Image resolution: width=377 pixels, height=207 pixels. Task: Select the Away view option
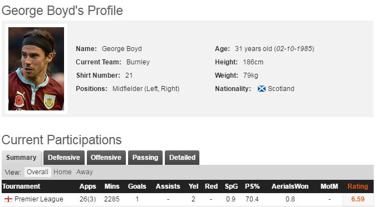point(85,172)
